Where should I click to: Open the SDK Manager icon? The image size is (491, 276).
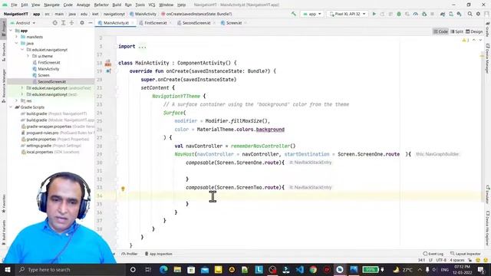tap(459, 14)
